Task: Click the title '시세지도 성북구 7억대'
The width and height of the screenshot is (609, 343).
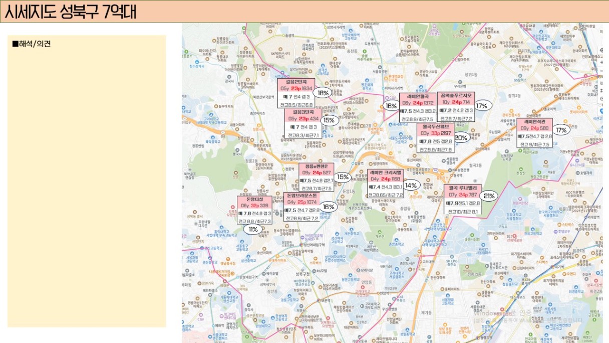Action: [x=70, y=11]
